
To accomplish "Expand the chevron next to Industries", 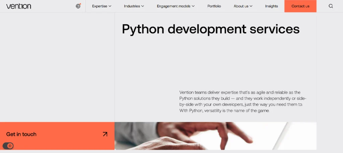I will pyautogui.click(x=142, y=6).
